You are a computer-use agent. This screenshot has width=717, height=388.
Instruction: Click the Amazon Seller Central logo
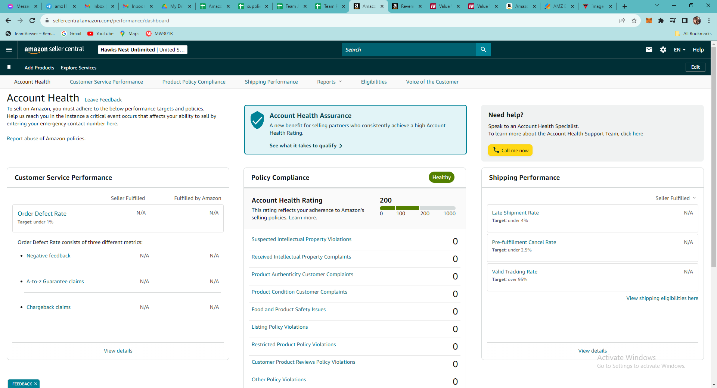click(54, 50)
